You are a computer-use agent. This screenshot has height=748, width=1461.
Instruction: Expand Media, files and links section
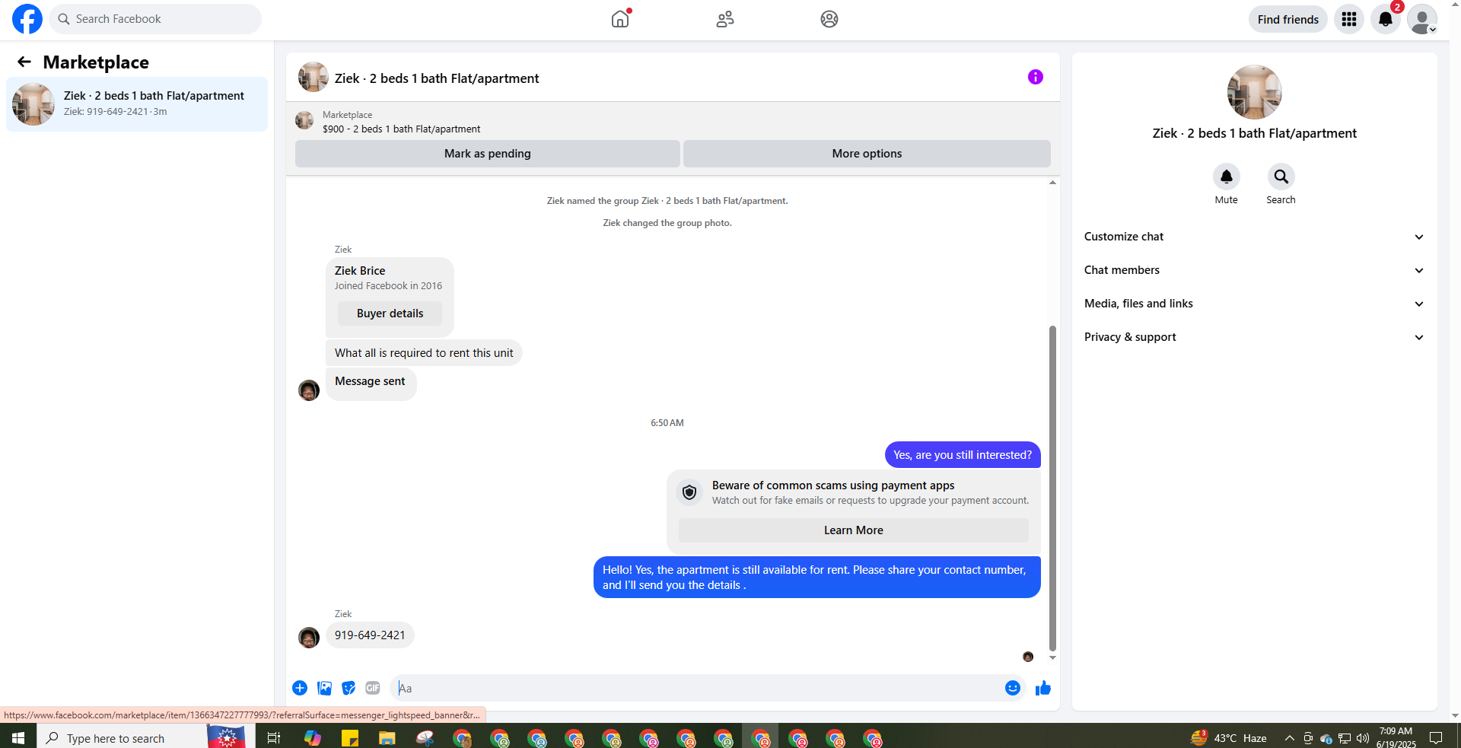click(x=1255, y=304)
